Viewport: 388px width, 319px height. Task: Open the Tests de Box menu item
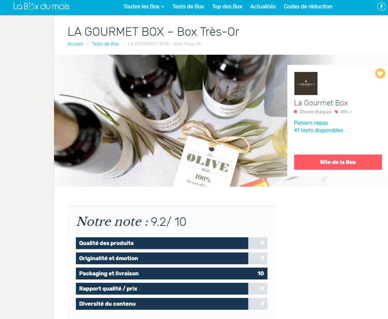pos(188,7)
